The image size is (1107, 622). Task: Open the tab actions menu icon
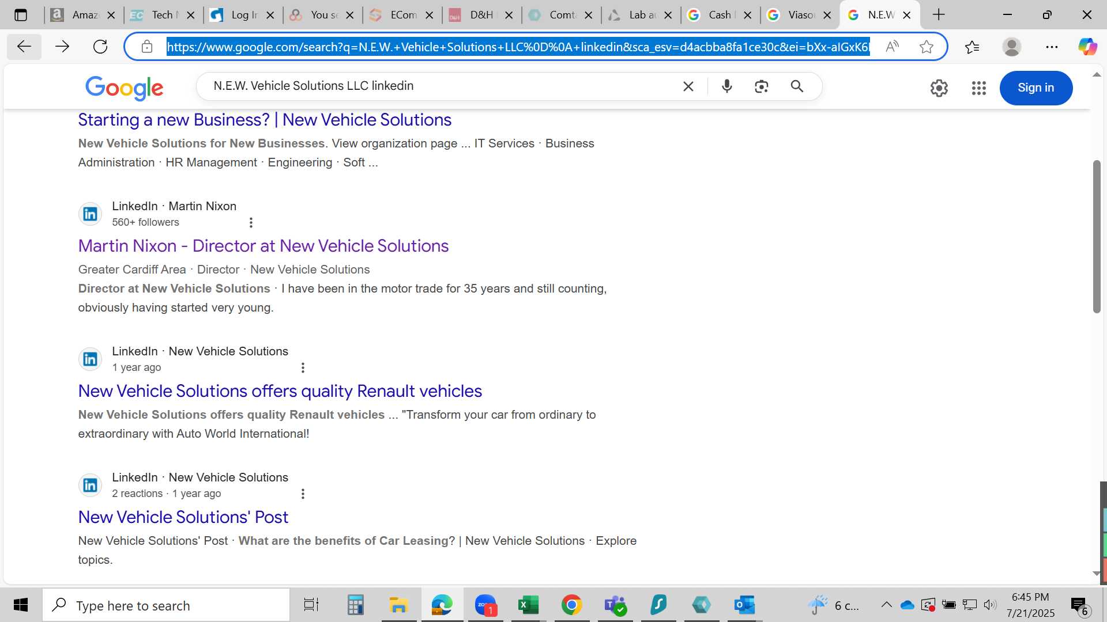[21, 15]
